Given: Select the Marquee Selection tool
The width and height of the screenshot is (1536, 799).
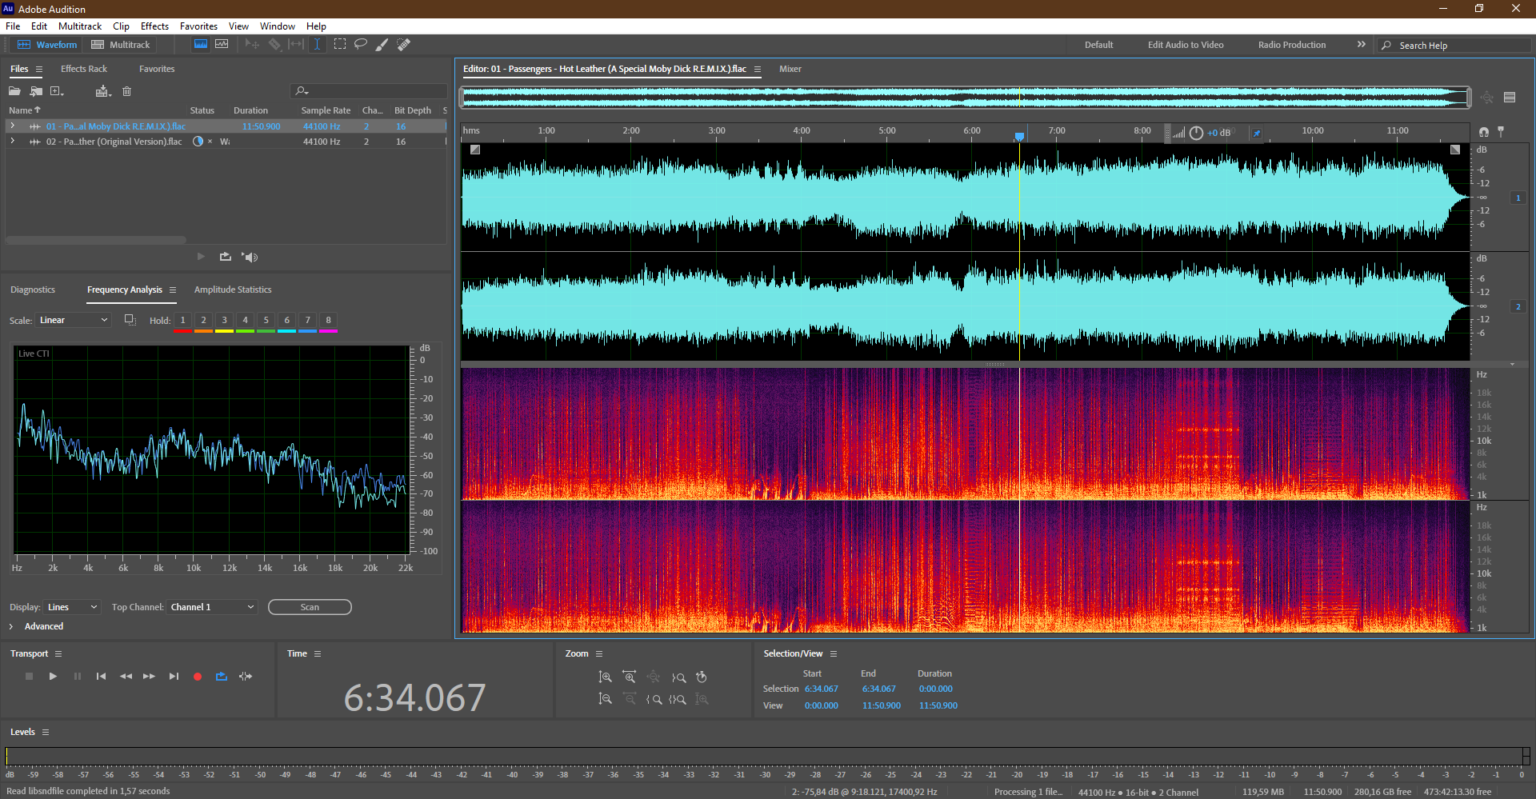Looking at the screenshot, I should (x=340, y=45).
